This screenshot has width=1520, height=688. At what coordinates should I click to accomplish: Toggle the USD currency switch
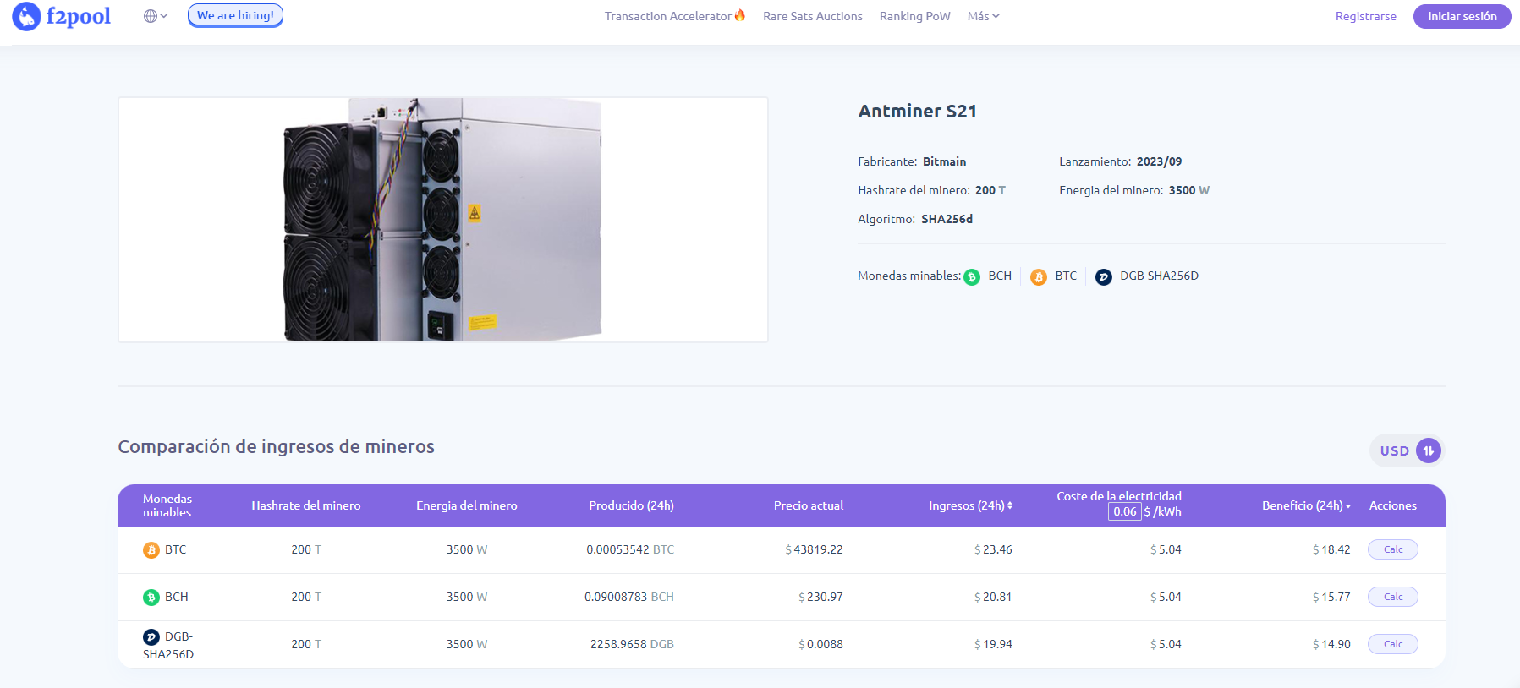point(1407,450)
